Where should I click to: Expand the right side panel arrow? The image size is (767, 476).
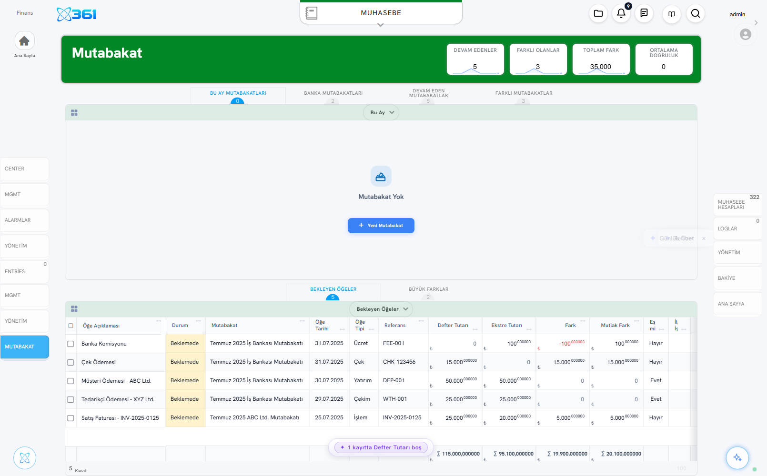[756, 23]
